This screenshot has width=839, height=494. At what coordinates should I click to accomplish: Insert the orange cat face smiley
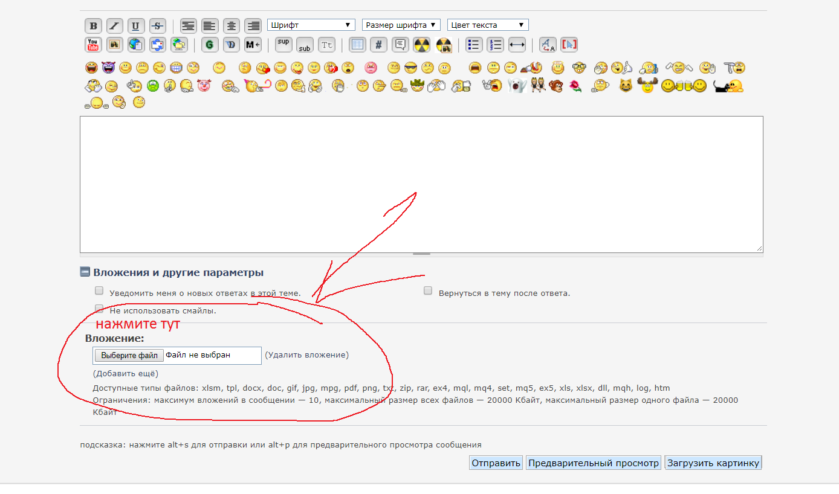pyautogui.click(x=626, y=86)
